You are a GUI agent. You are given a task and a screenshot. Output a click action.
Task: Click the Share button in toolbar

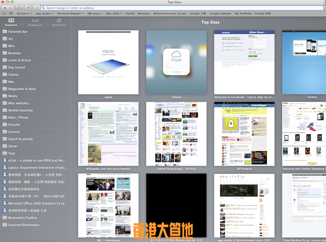(28, 8)
